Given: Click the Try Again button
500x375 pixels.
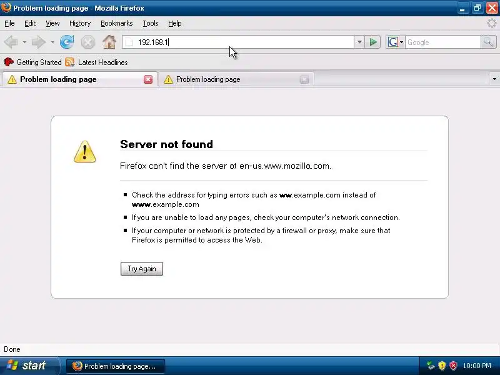Looking at the screenshot, I should 142,269.
